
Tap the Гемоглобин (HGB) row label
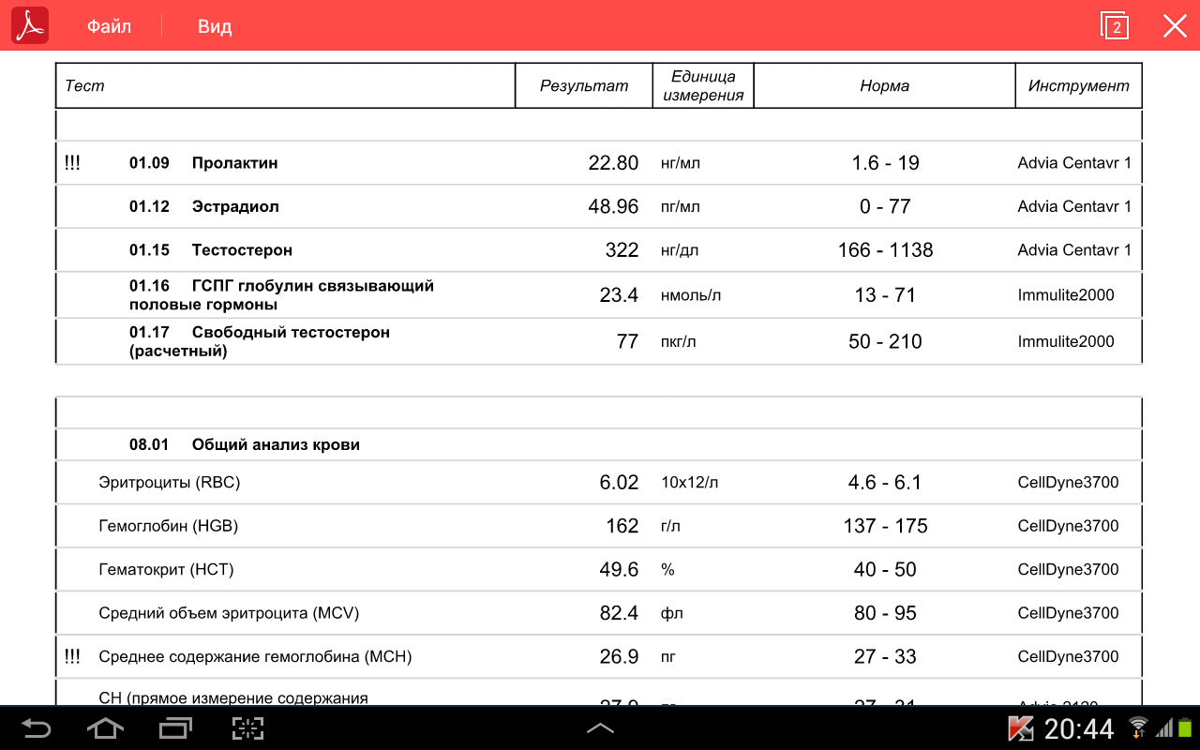pyautogui.click(x=169, y=526)
